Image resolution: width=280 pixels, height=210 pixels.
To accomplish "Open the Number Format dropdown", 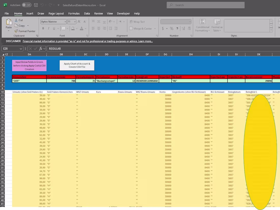I will point(190,22).
